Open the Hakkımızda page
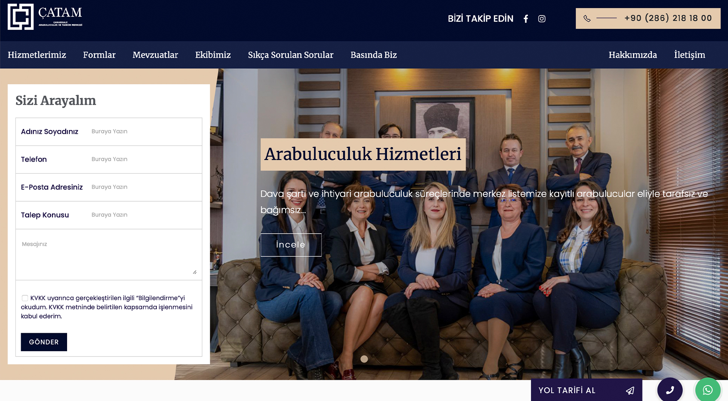Image resolution: width=728 pixels, height=401 pixels. click(x=633, y=55)
